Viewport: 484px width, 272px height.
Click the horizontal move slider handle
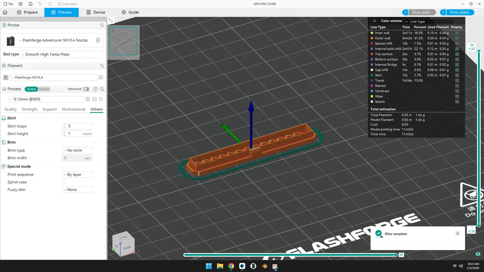coord(396,255)
